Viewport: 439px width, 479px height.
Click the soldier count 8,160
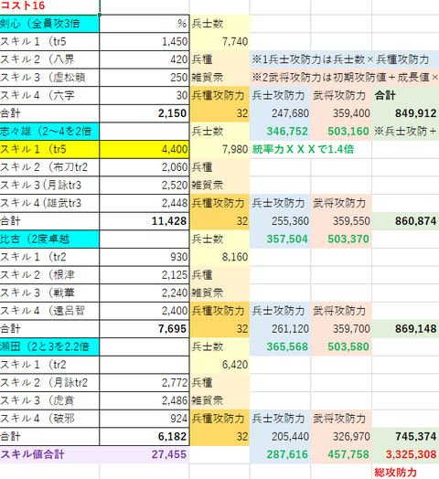coord(219,257)
